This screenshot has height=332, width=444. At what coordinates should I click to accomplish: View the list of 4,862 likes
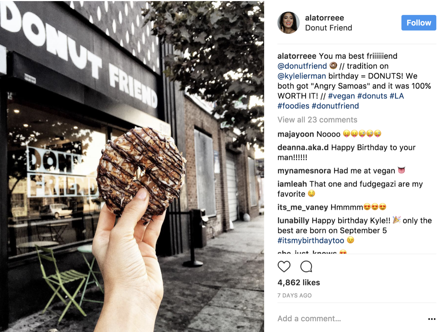pos(299,282)
